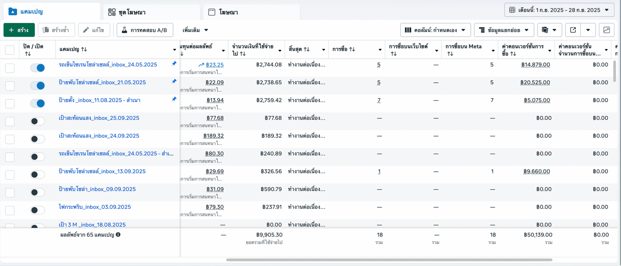Click pin icon on ป้ายตั้ง campaign row
The image size is (621, 266).
(174, 99)
